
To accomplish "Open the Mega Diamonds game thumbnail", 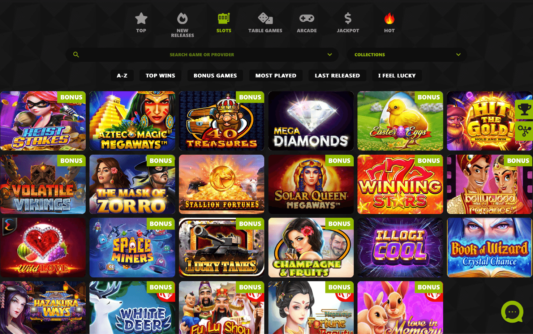I will (x=311, y=121).
